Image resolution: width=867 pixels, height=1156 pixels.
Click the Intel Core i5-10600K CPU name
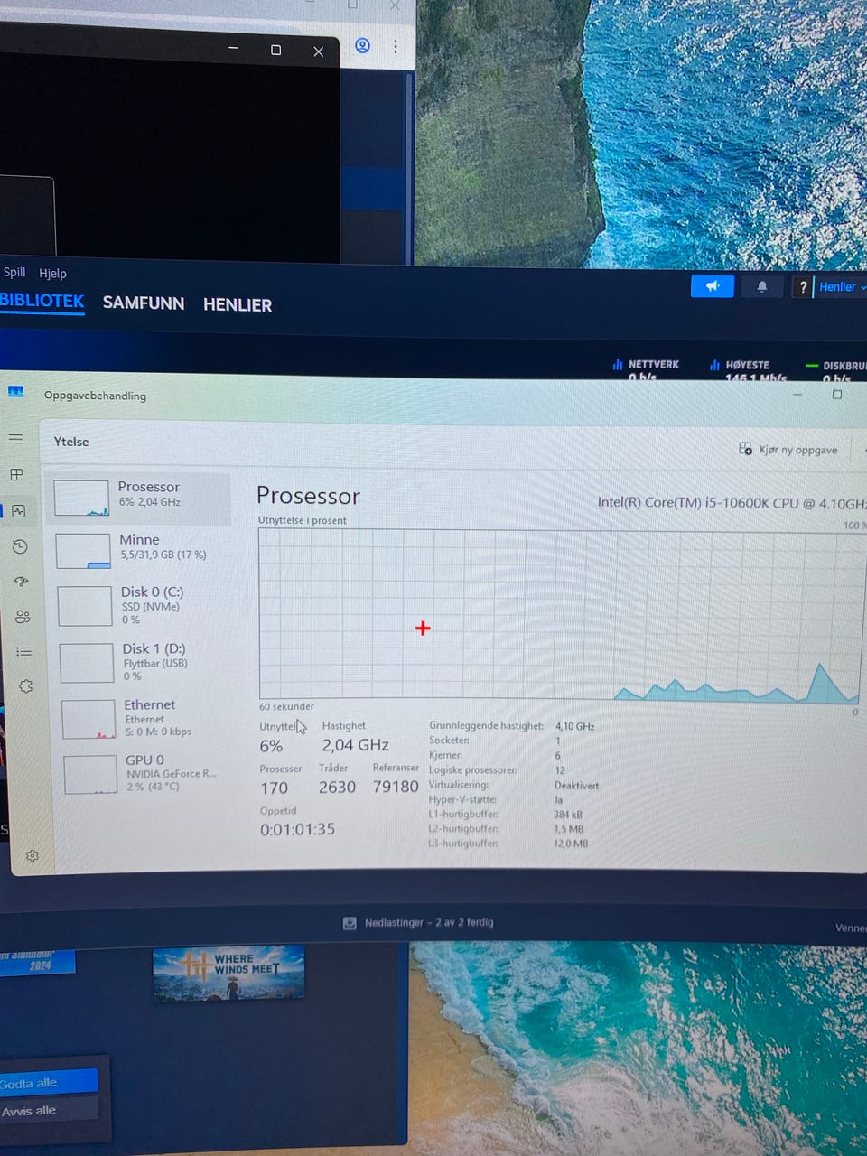[732, 503]
